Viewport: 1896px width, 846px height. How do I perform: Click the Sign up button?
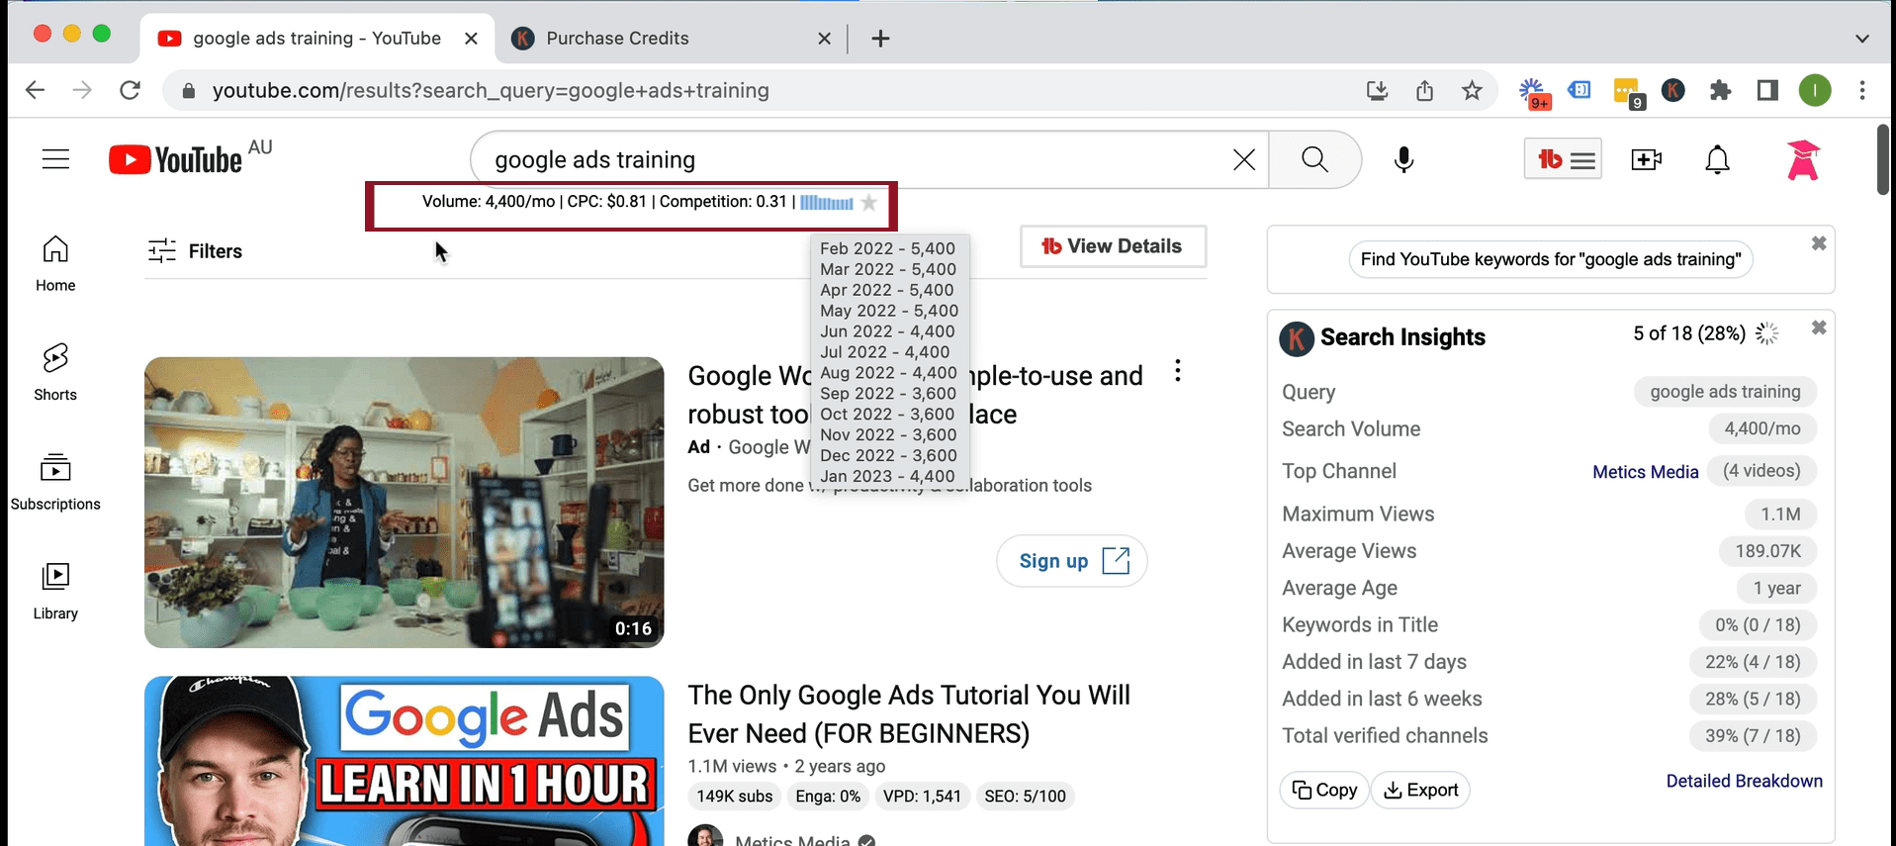coord(1071,561)
